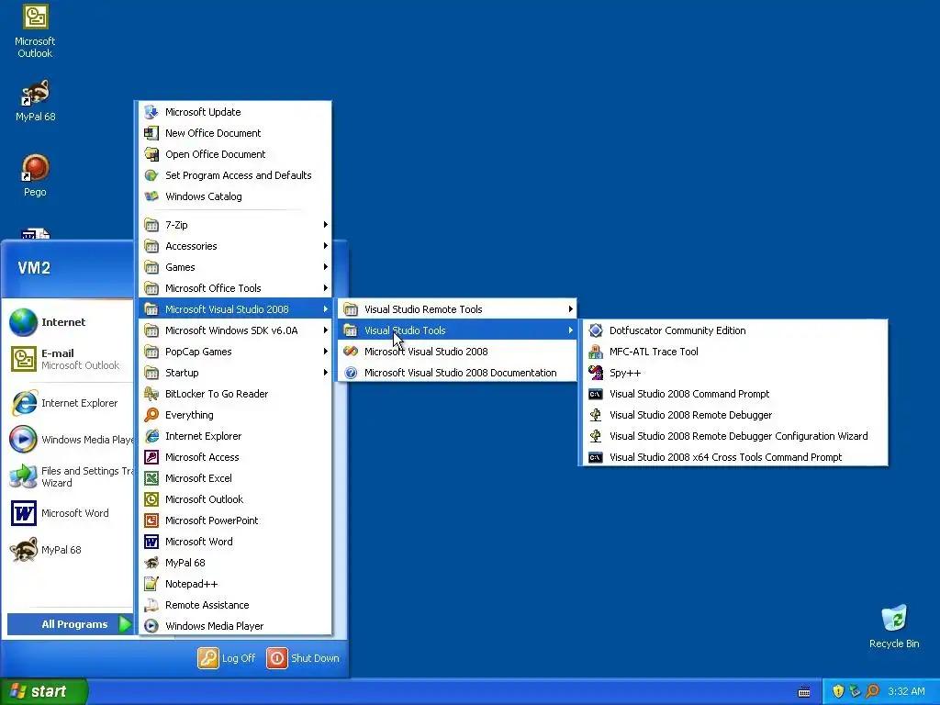Click the start button on taskbar
The height and width of the screenshot is (705, 940).
click(44, 691)
